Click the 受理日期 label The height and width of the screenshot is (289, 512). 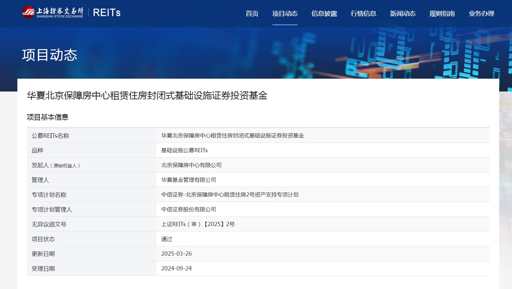click(x=43, y=268)
